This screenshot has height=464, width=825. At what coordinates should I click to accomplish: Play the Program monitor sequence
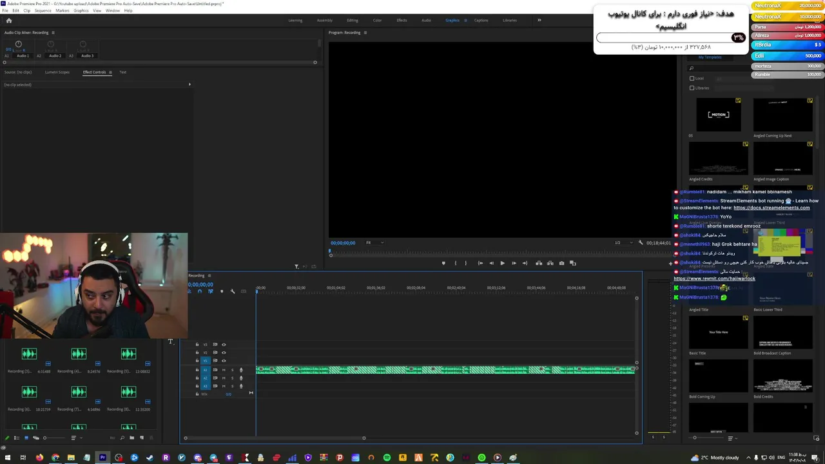502,263
